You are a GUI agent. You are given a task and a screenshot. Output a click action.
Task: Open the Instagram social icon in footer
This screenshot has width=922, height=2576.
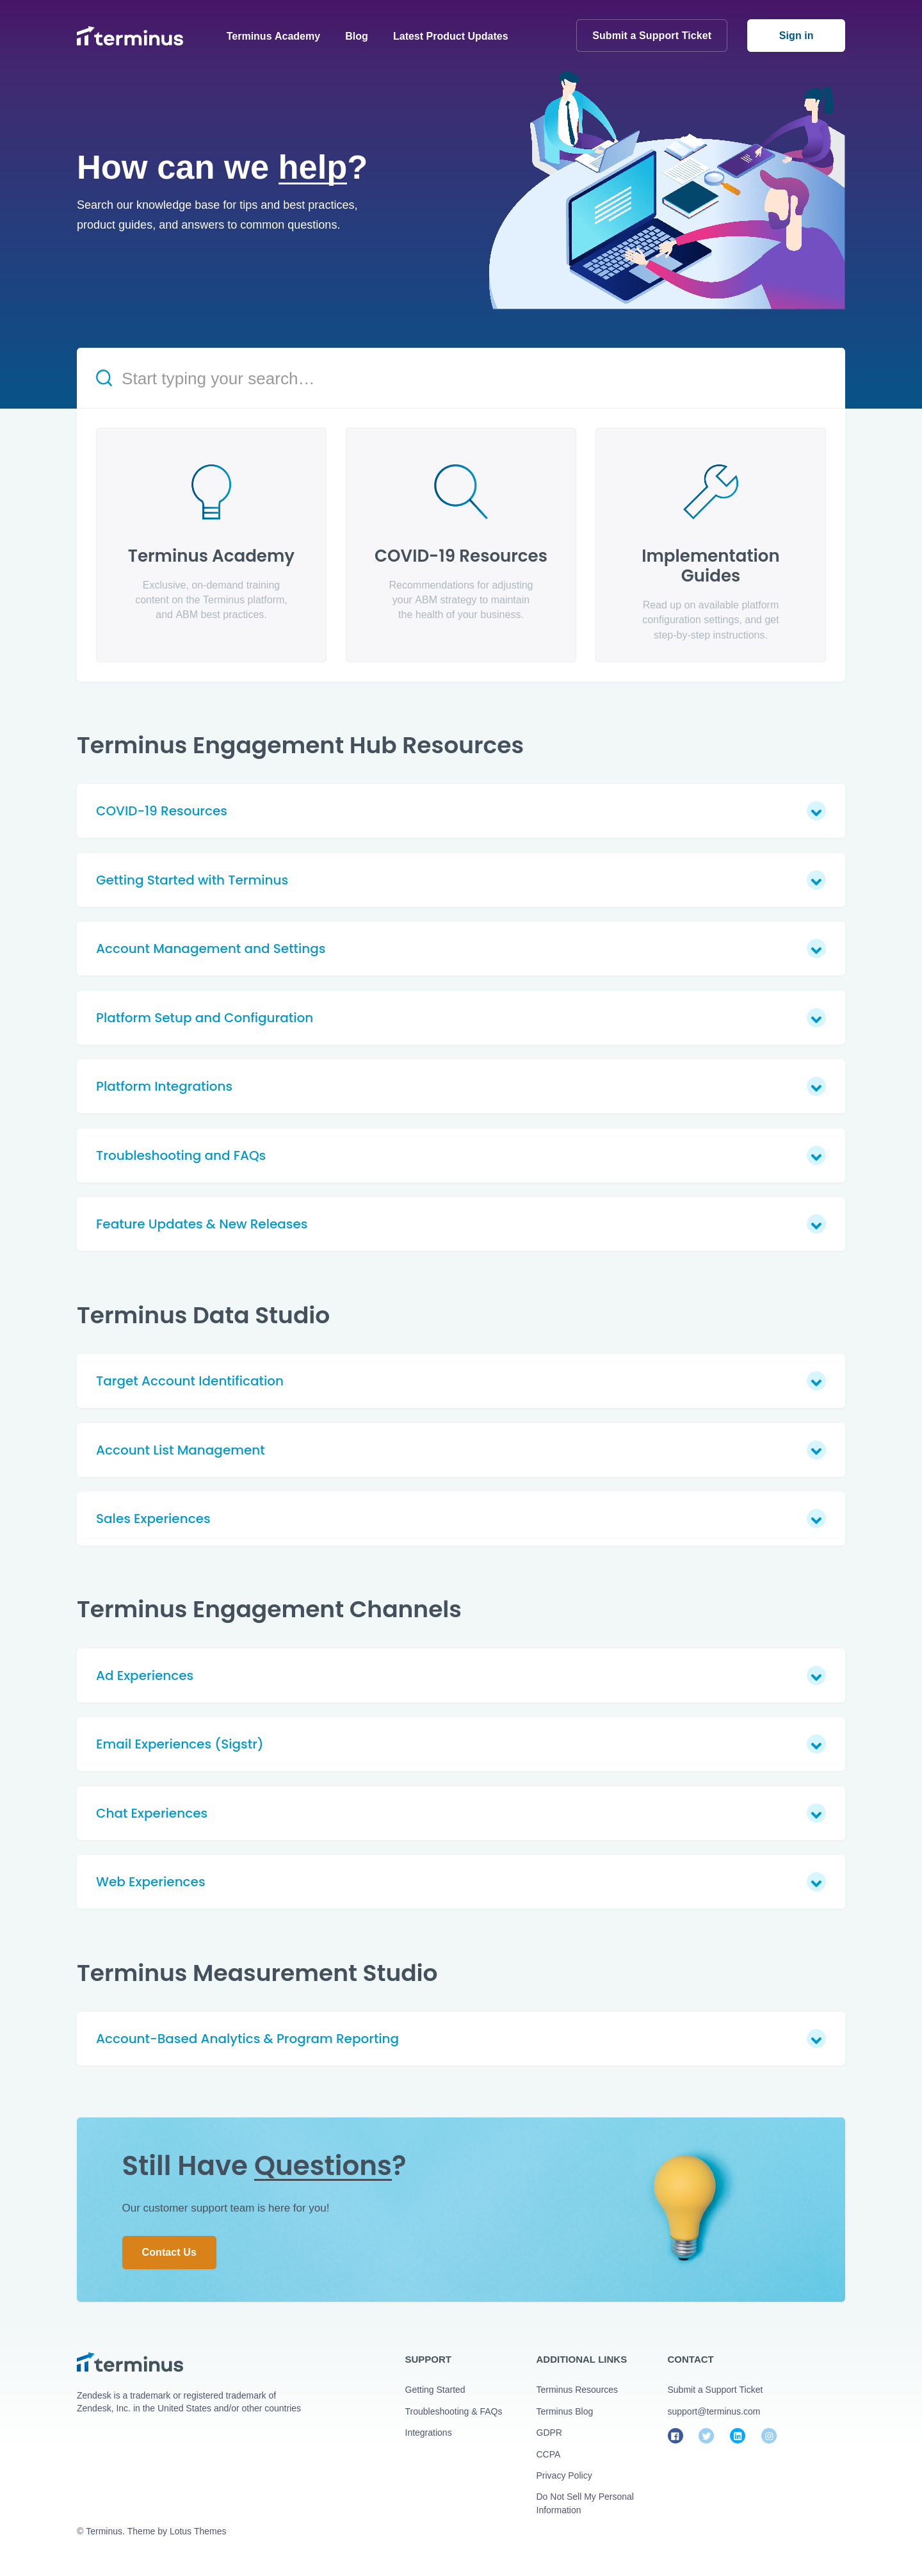point(768,2435)
